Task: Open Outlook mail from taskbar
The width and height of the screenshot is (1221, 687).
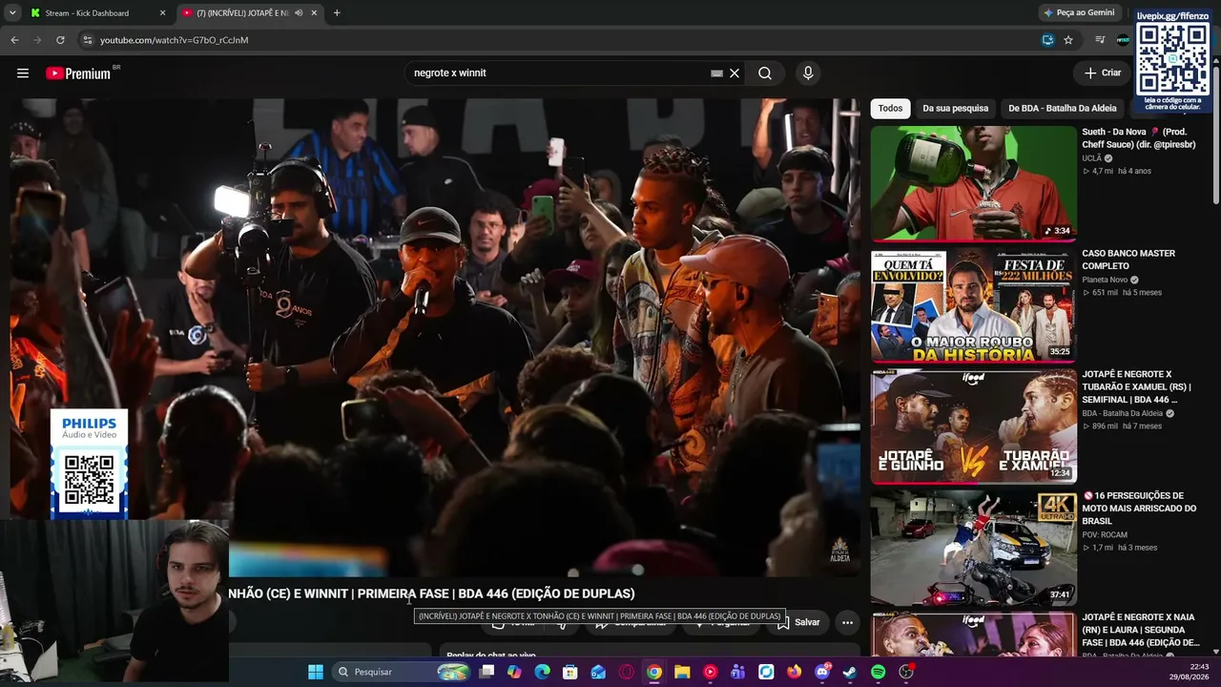Action: point(598,672)
